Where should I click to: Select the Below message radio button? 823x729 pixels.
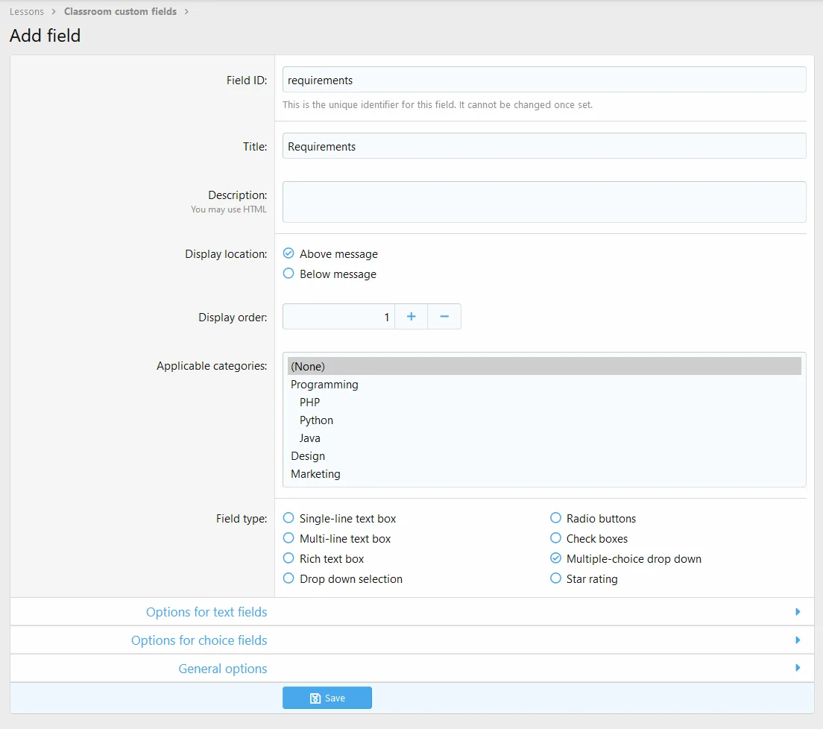point(289,274)
